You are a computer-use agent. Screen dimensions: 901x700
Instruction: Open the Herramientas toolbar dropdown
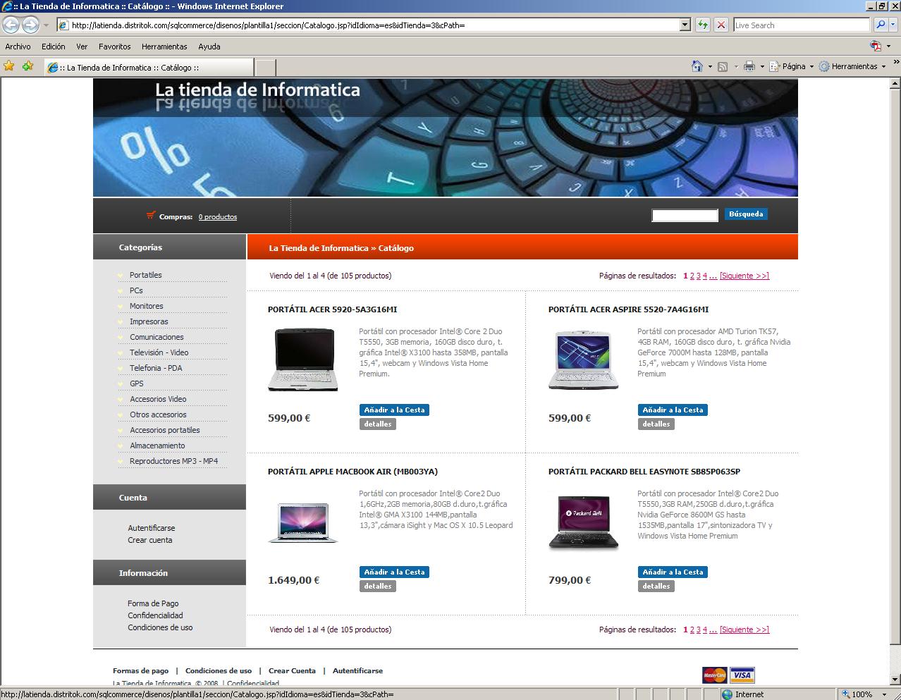click(x=854, y=66)
